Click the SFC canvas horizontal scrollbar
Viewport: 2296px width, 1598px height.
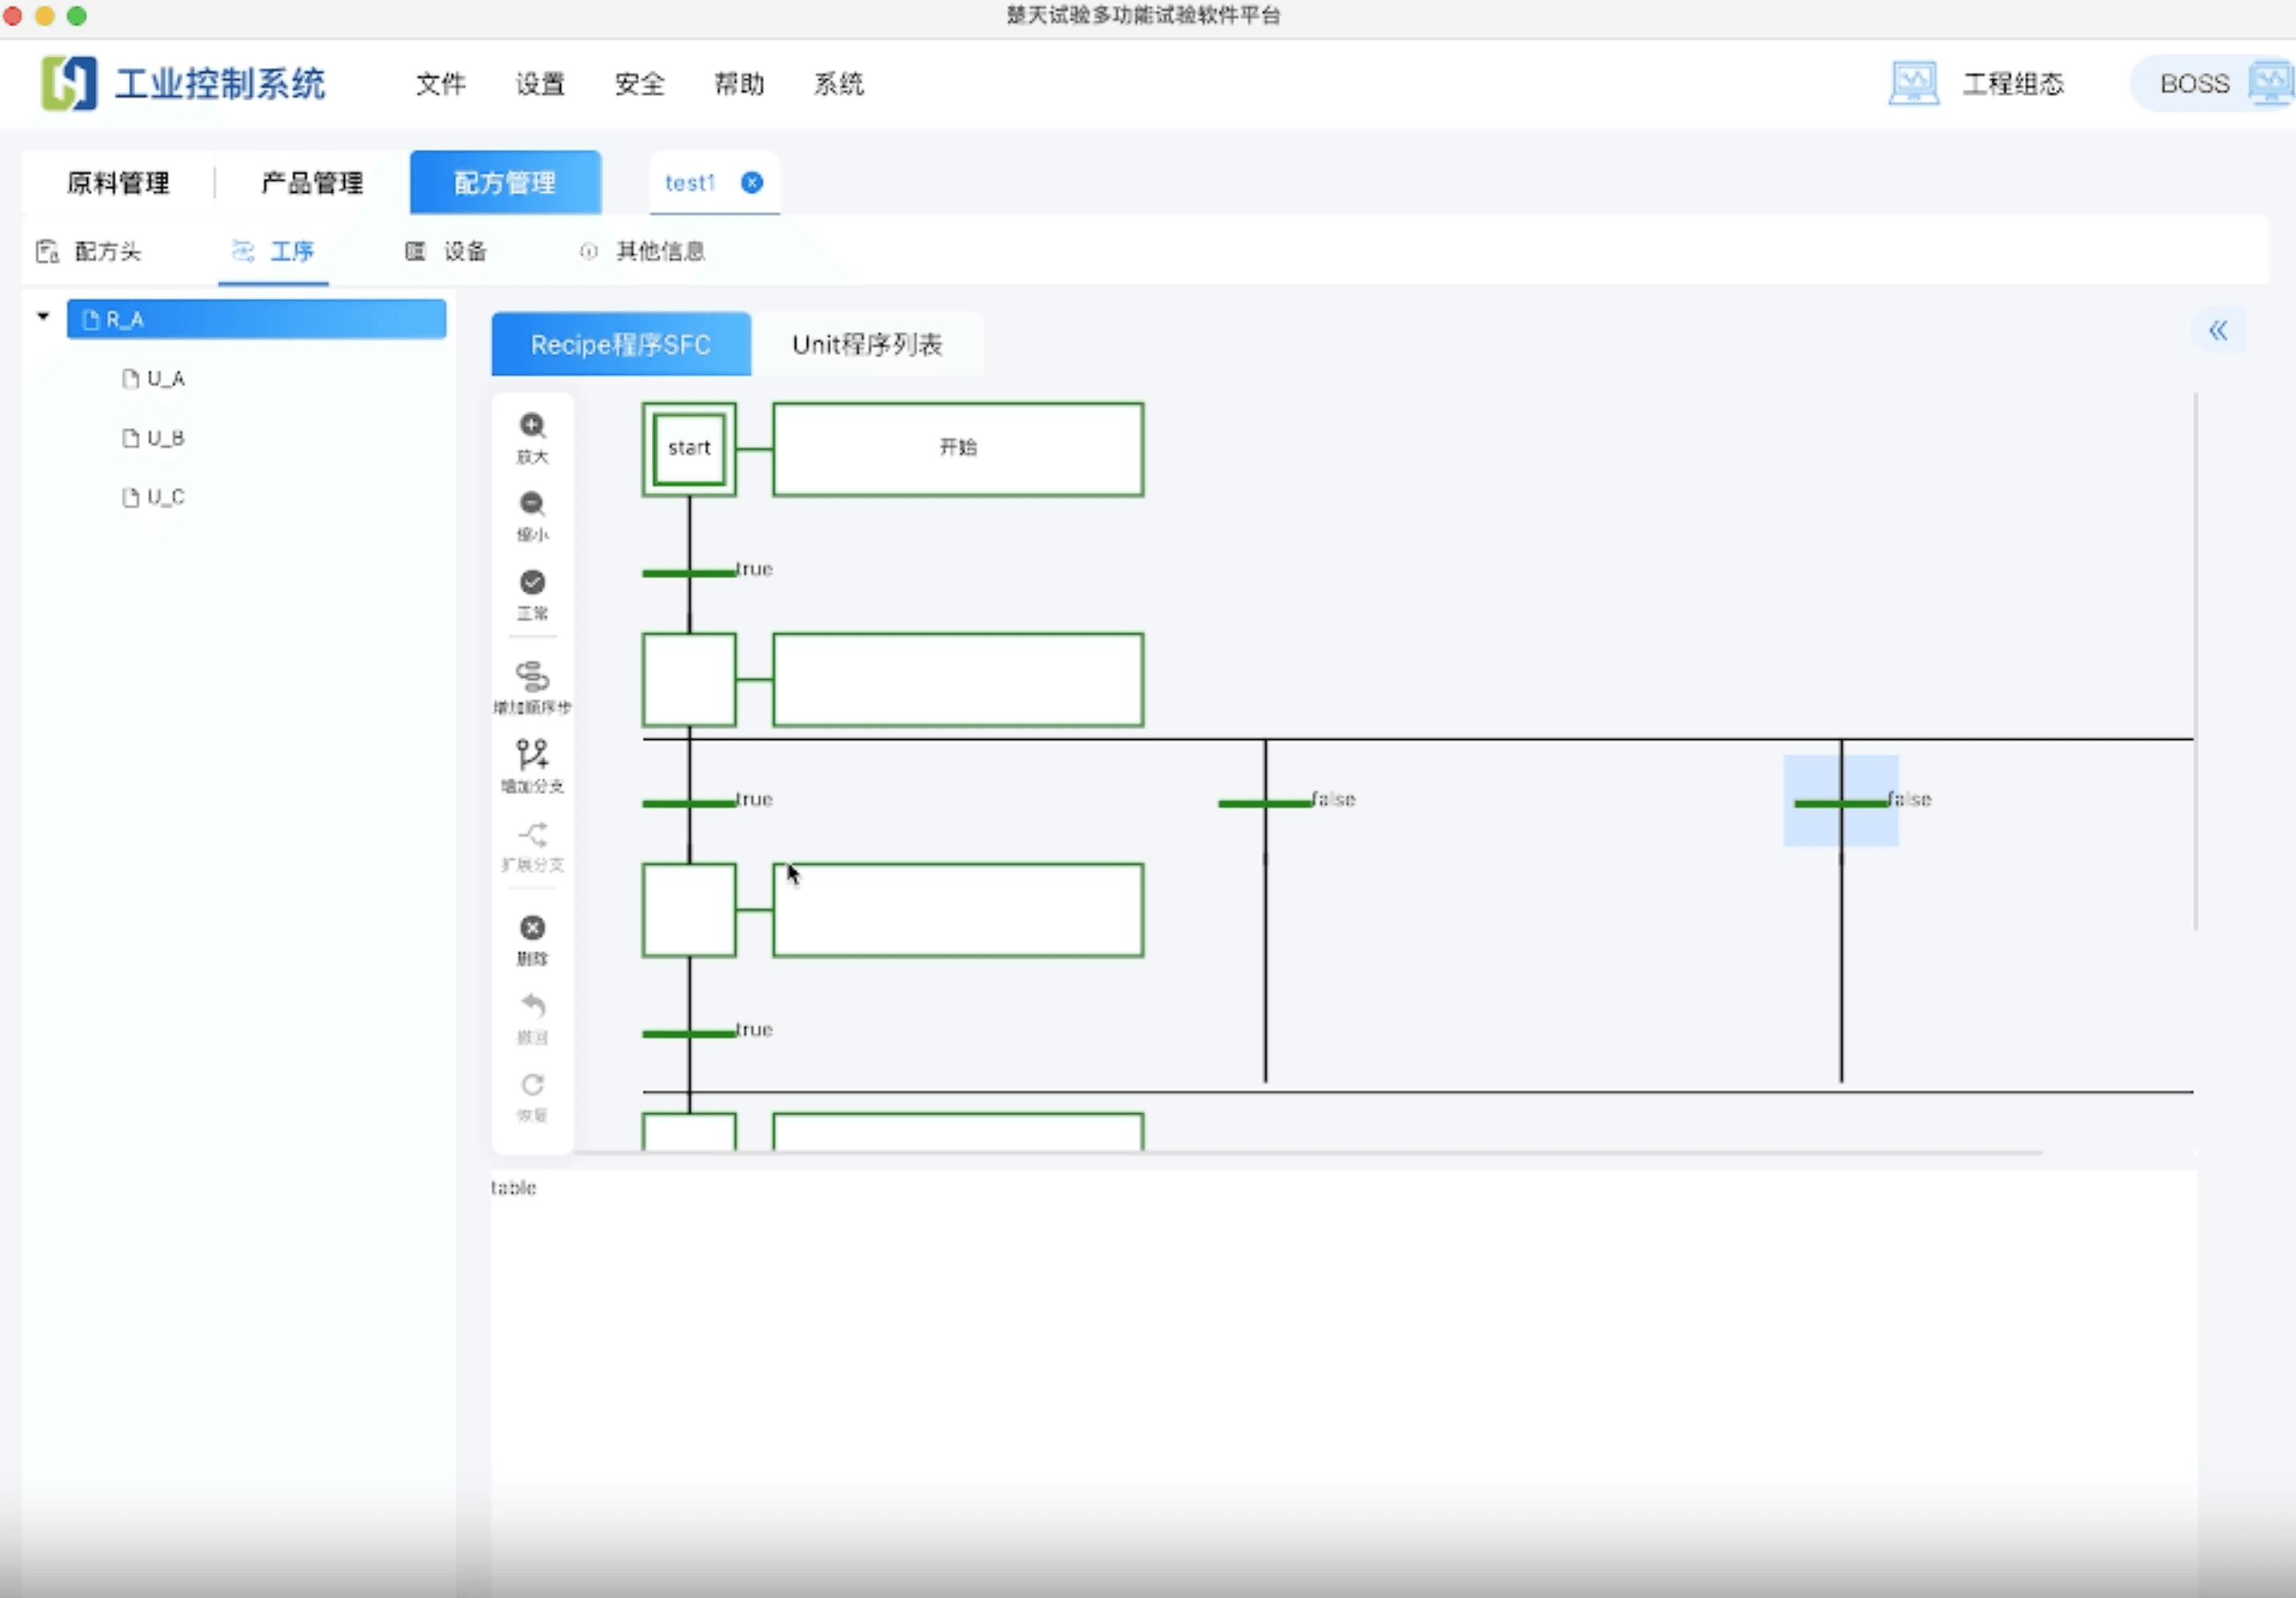[1308, 1152]
